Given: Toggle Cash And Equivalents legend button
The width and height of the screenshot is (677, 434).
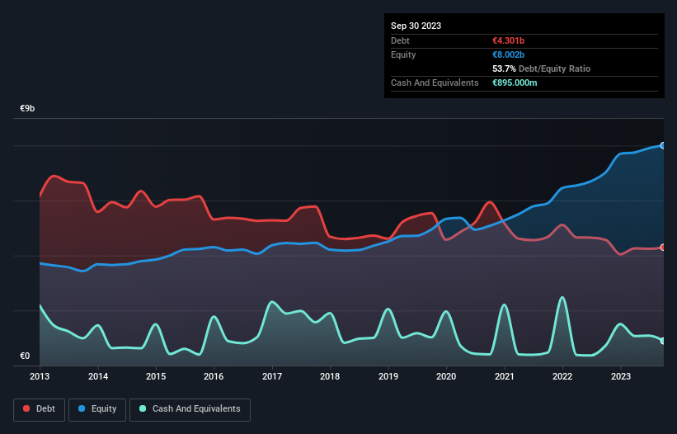Looking at the screenshot, I should [190, 409].
